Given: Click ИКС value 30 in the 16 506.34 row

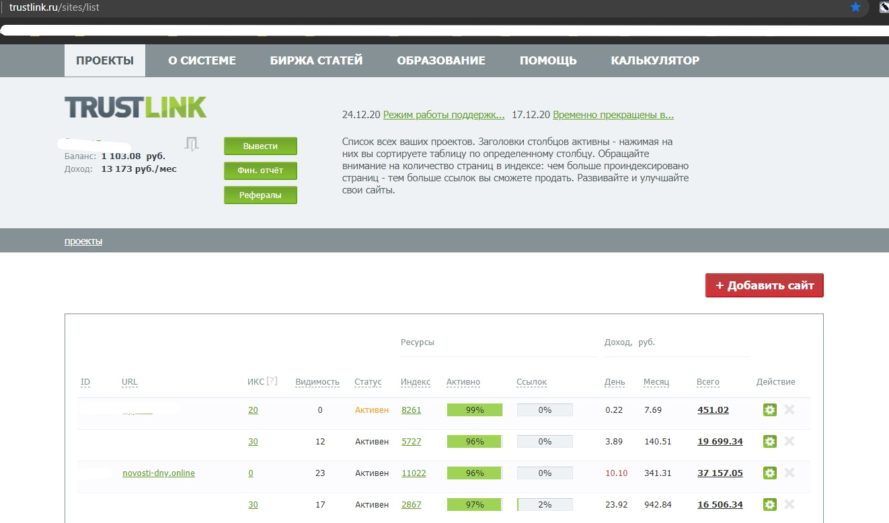Looking at the screenshot, I should 253,505.
